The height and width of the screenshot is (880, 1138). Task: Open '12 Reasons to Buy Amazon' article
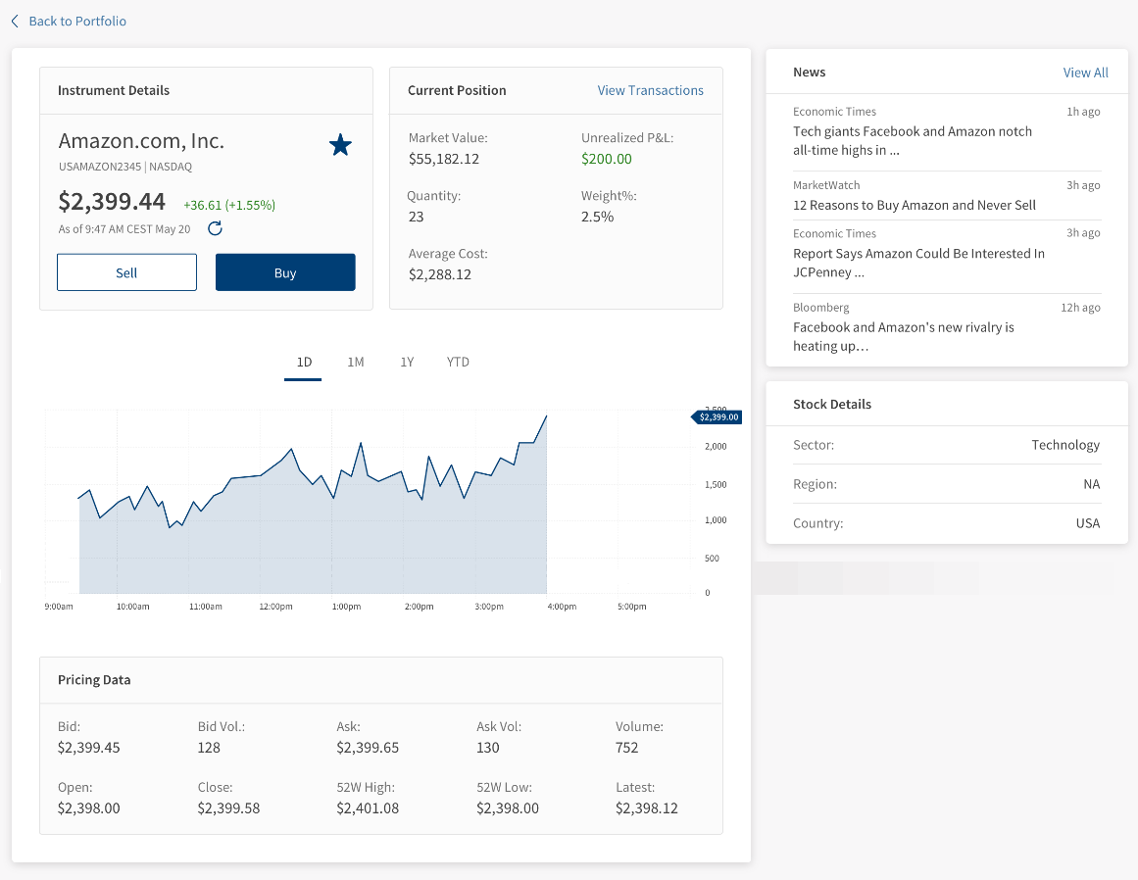tap(914, 206)
